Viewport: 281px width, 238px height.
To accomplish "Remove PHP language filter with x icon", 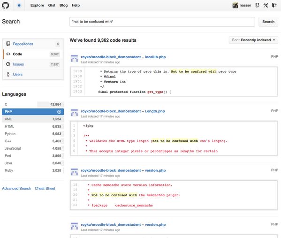I will pos(59,112).
